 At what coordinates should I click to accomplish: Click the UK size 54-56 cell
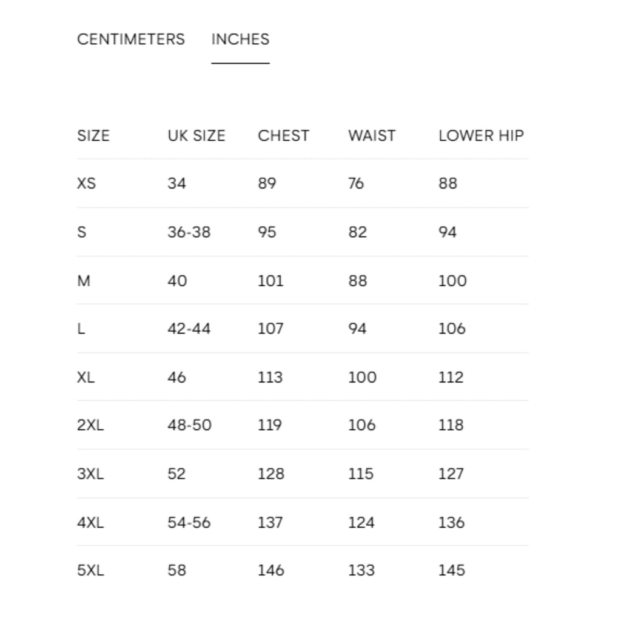tap(189, 523)
